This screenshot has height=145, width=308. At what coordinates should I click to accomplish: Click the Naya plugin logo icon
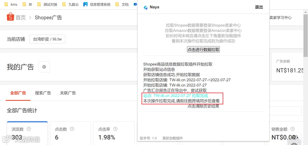pos(146,7)
